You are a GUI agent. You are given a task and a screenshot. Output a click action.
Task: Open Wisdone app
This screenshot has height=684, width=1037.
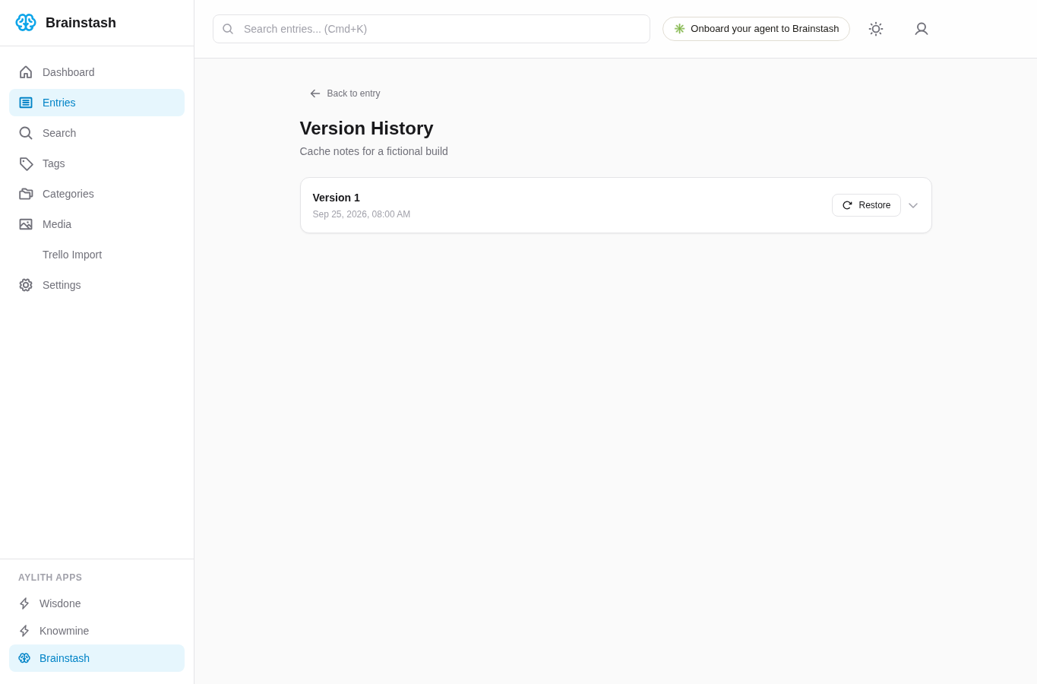[96, 603]
